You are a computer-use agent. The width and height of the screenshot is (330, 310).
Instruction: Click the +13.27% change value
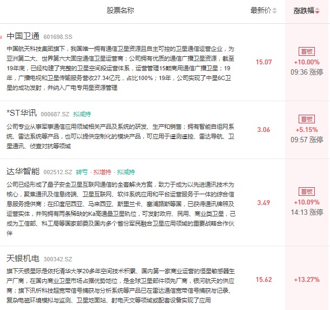(307, 280)
